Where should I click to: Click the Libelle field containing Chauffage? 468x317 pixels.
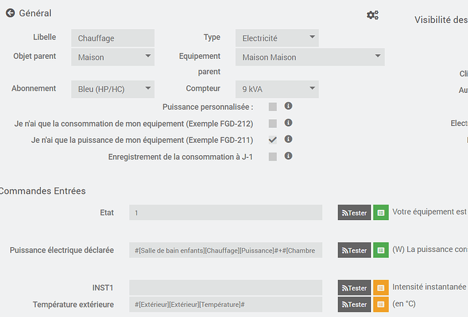click(x=113, y=39)
